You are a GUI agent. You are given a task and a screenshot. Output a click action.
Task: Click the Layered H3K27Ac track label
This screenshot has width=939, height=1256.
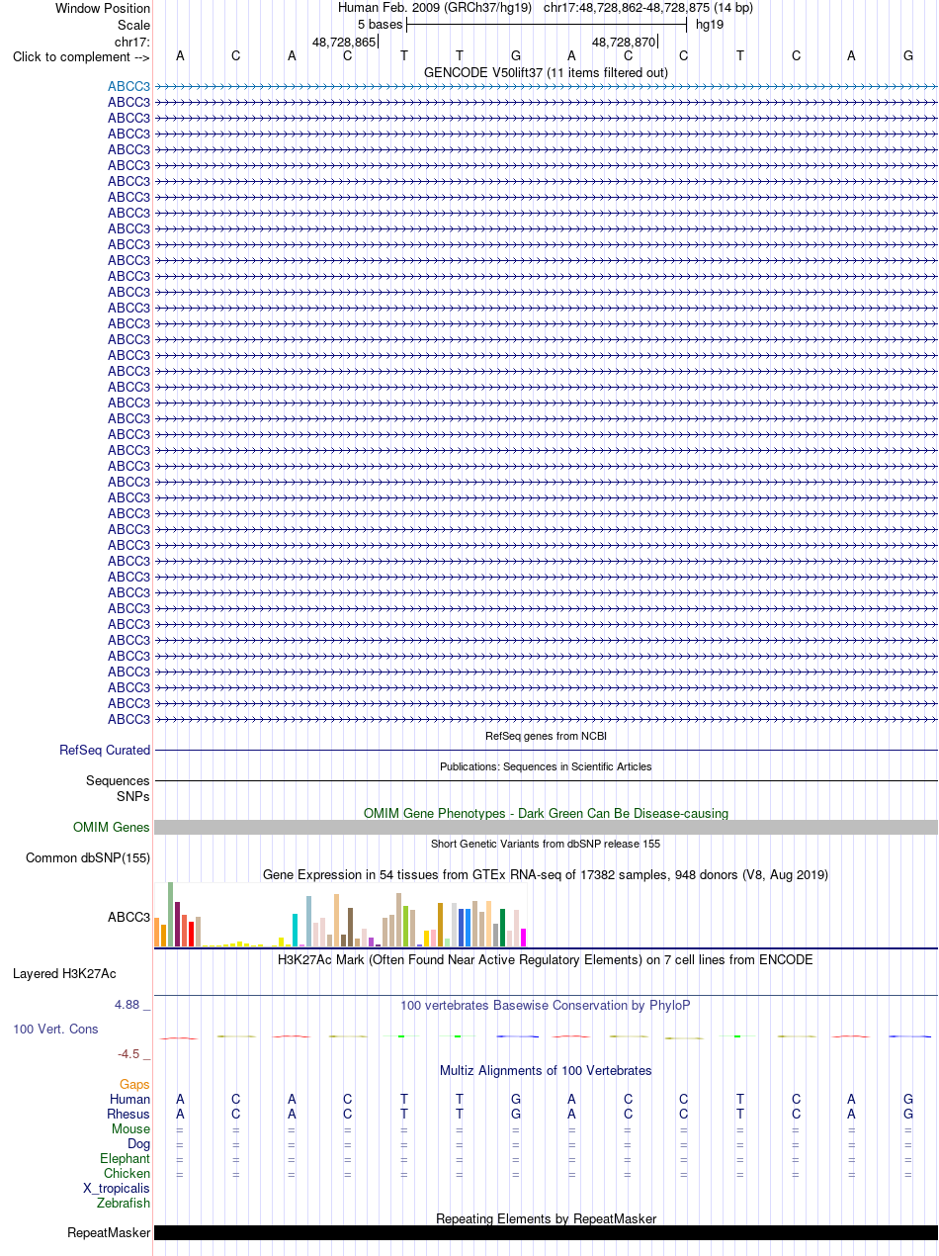64,973
